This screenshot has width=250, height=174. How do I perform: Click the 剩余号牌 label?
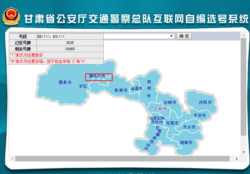(23, 49)
